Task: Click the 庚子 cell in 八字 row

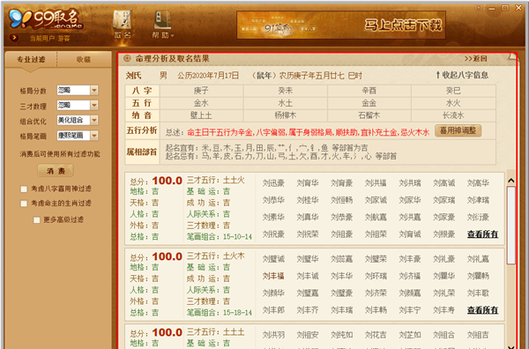Action: pos(201,91)
